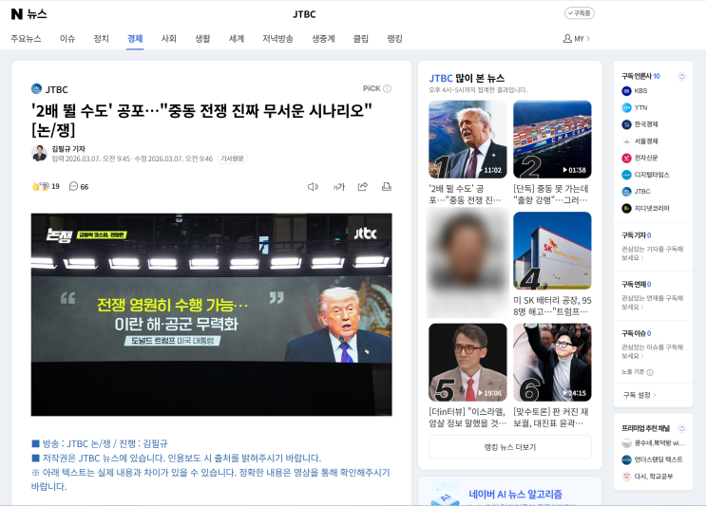Open the 생중계 tab
The height and width of the screenshot is (506, 706).
pos(323,39)
